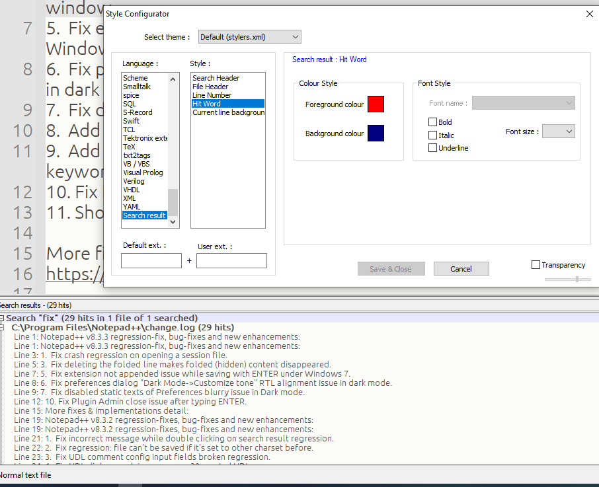Open result Line 15 More fixes & implementations
This screenshot has height=487, width=599.
click(x=101, y=410)
